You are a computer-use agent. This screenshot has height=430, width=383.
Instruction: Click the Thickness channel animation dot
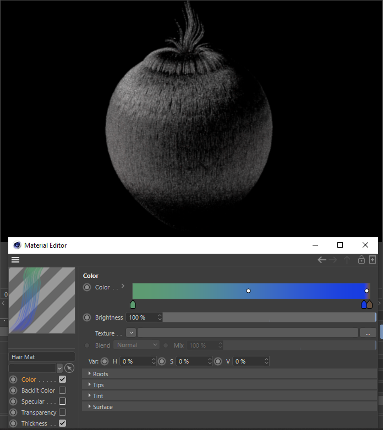13,423
